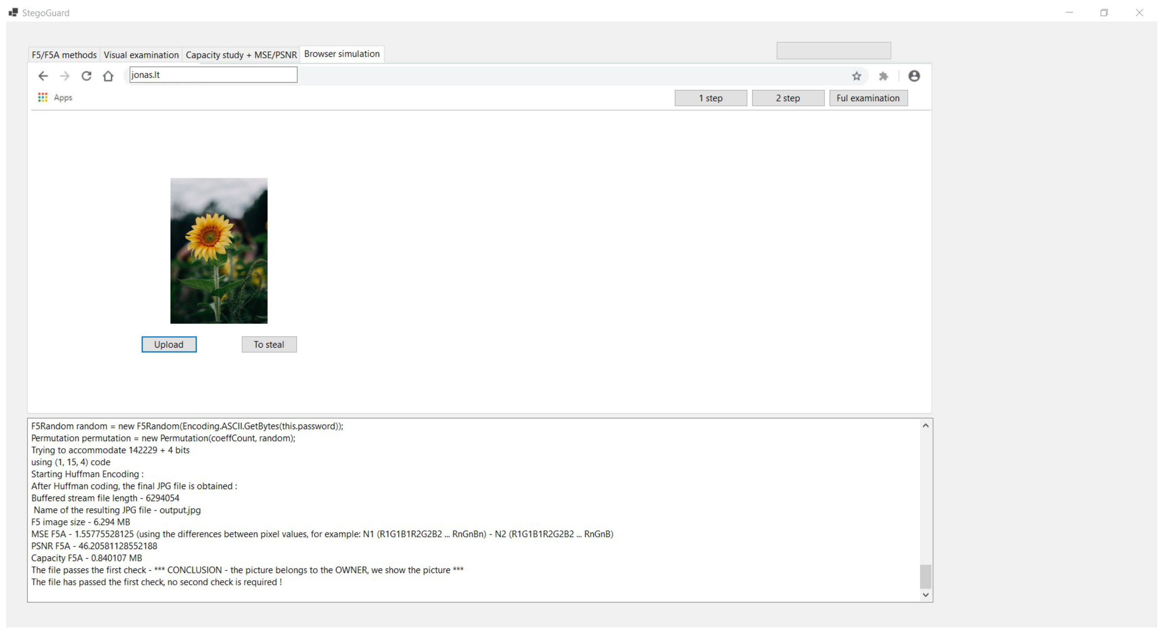Click the StegoGuard title bar app icon
Screen dimensions: 1165x637
pos(13,13)
